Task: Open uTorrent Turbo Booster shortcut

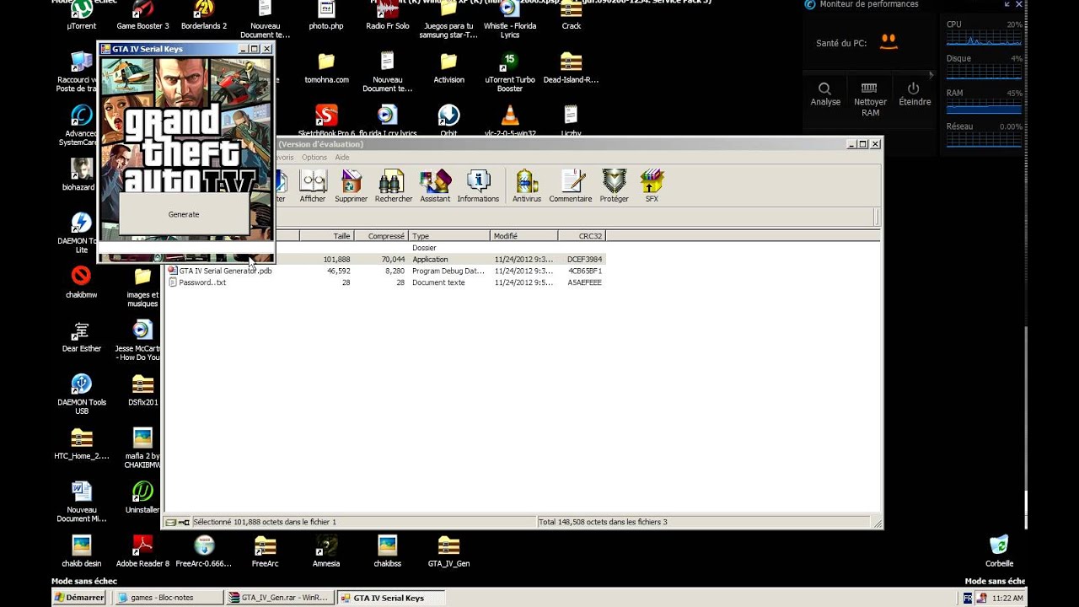Action: (x=510, y=72)
